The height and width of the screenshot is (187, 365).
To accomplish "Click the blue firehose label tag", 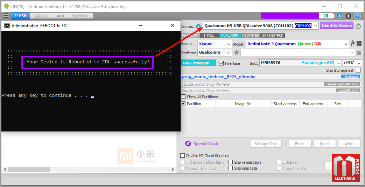I will click(351, 77).
